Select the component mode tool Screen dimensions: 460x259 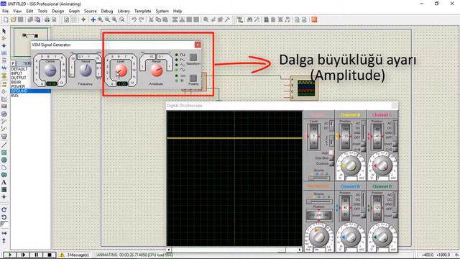(x=4, y=38)
